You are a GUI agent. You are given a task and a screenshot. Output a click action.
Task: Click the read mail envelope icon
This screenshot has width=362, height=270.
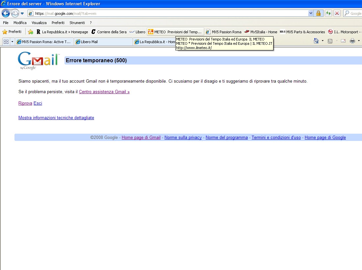pyautogui.click(x=343, y=41)
